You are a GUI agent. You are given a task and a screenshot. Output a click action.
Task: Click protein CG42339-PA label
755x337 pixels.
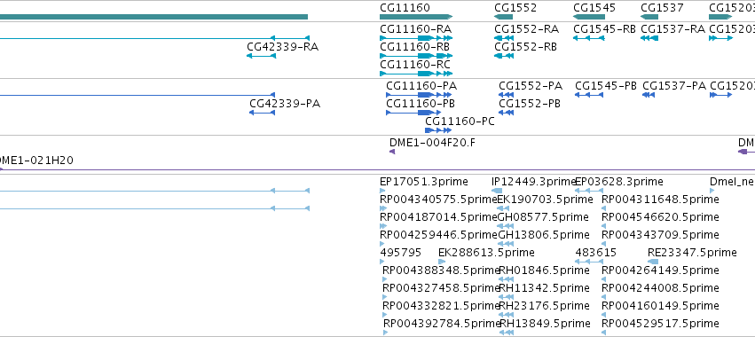click(285, 104)
